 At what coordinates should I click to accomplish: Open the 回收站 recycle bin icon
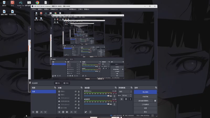(x=4, y=3)
